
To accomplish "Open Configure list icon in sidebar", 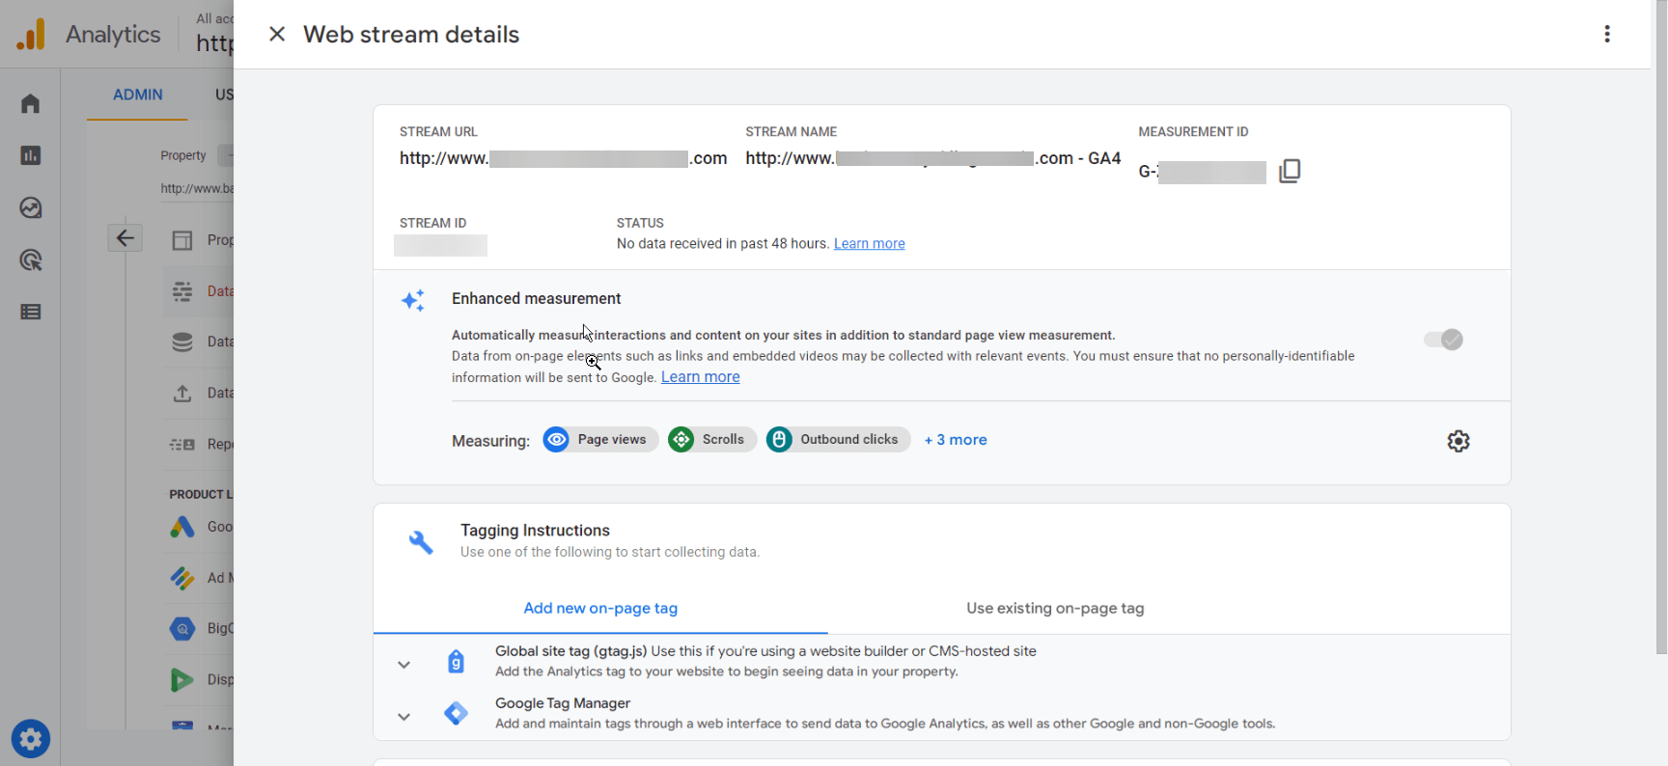I will [31, 312].
